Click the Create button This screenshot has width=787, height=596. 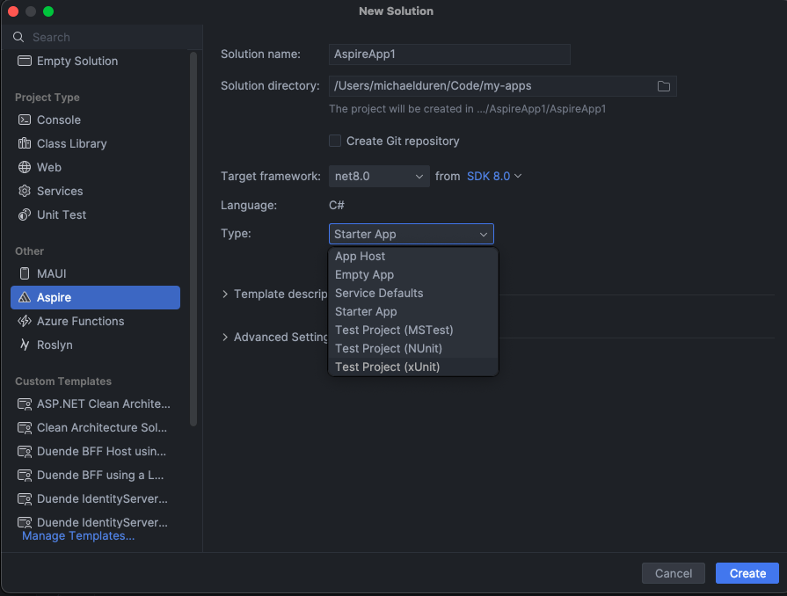[747, 572]
